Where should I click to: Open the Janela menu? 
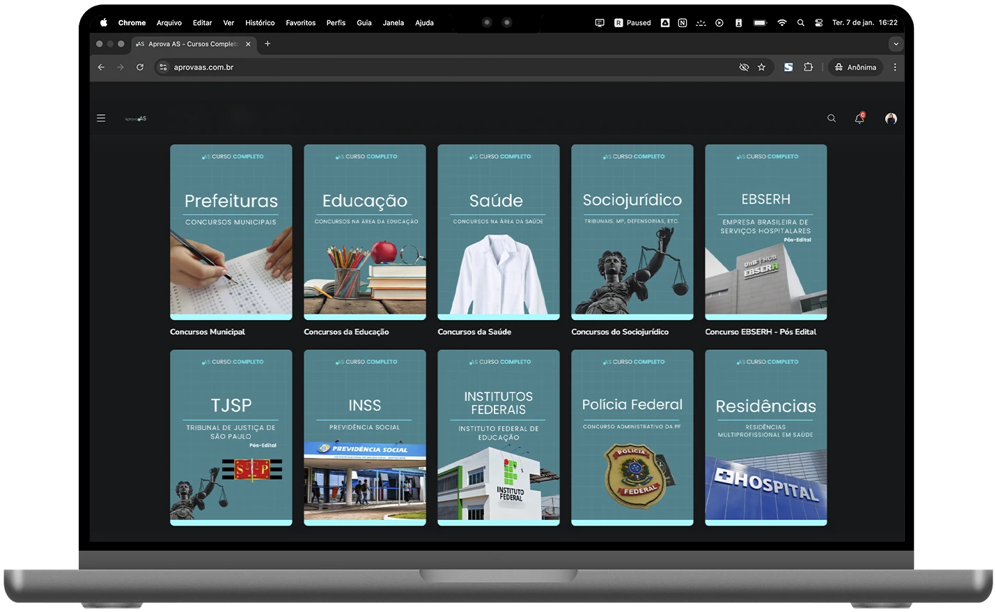tap(394, 23)
